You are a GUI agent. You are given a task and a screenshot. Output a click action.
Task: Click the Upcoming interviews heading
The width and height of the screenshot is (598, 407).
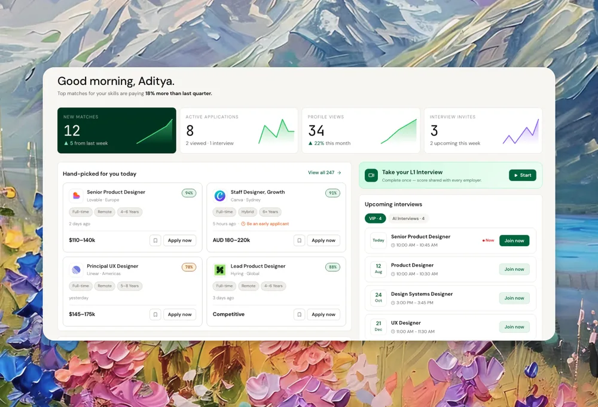point(393,204)
